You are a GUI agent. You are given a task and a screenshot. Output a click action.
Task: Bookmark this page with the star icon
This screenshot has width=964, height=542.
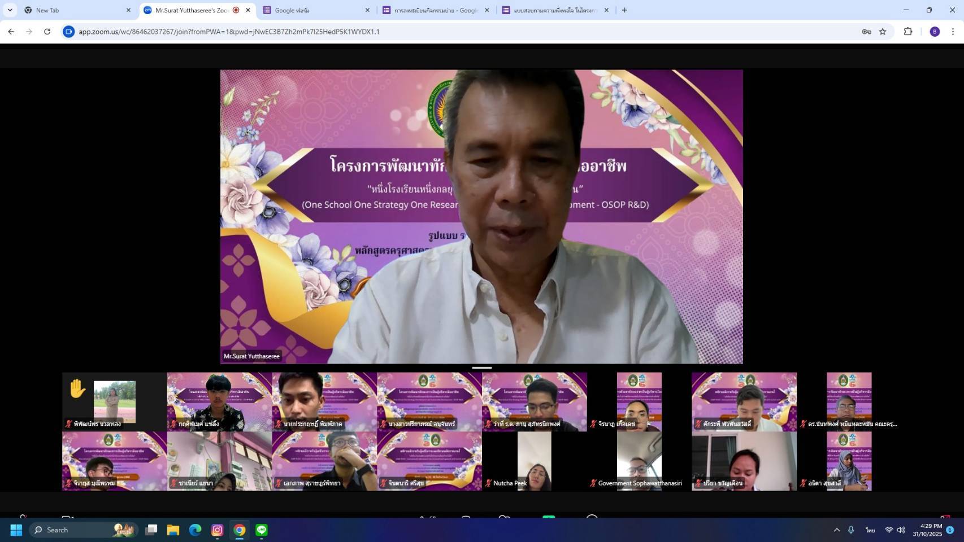pos(883,32)
